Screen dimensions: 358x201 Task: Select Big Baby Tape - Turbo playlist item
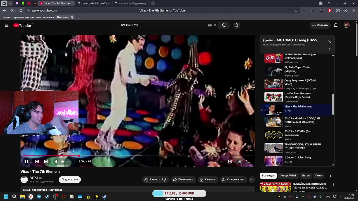tap(296, 71)
